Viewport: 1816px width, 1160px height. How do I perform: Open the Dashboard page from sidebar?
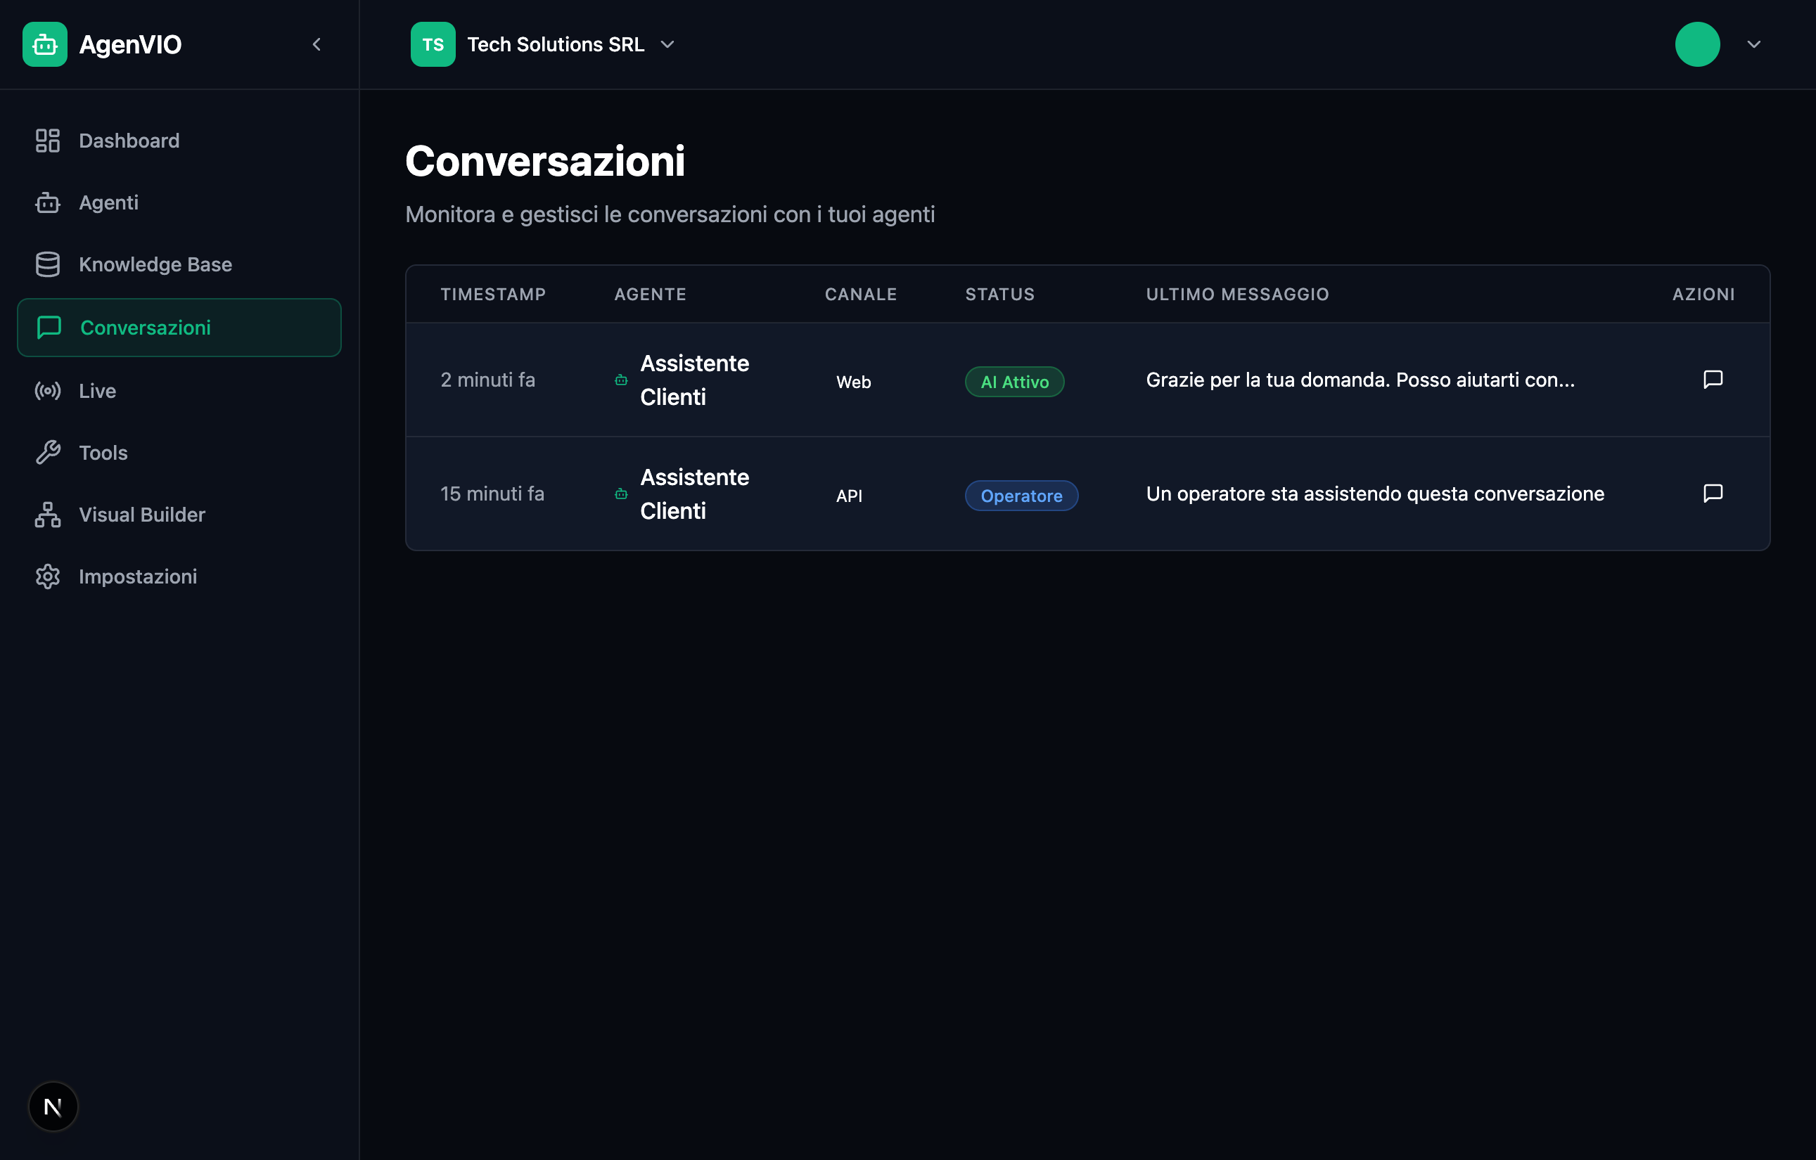pyautogui.click(x=129, y=141)
